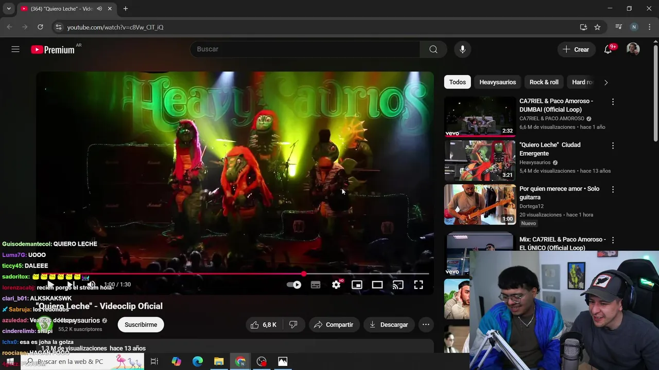Open Chrome profile N button
659x370 pixels.
634,27
